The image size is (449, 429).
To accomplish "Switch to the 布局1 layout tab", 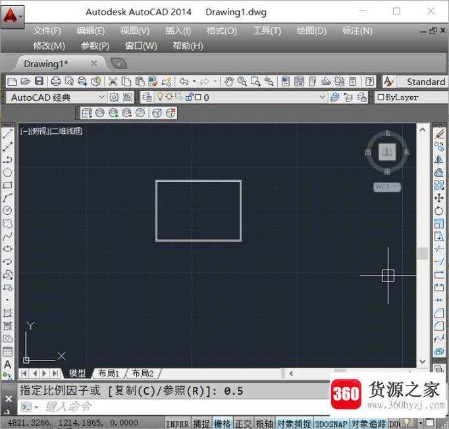I will (108, 373).
